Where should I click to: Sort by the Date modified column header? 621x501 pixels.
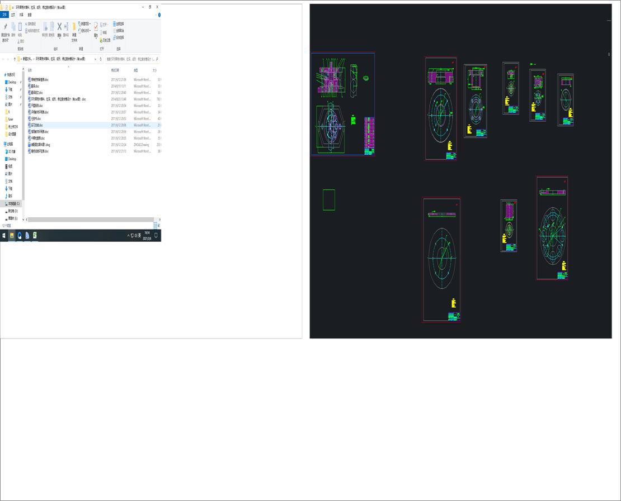point(115,70)
